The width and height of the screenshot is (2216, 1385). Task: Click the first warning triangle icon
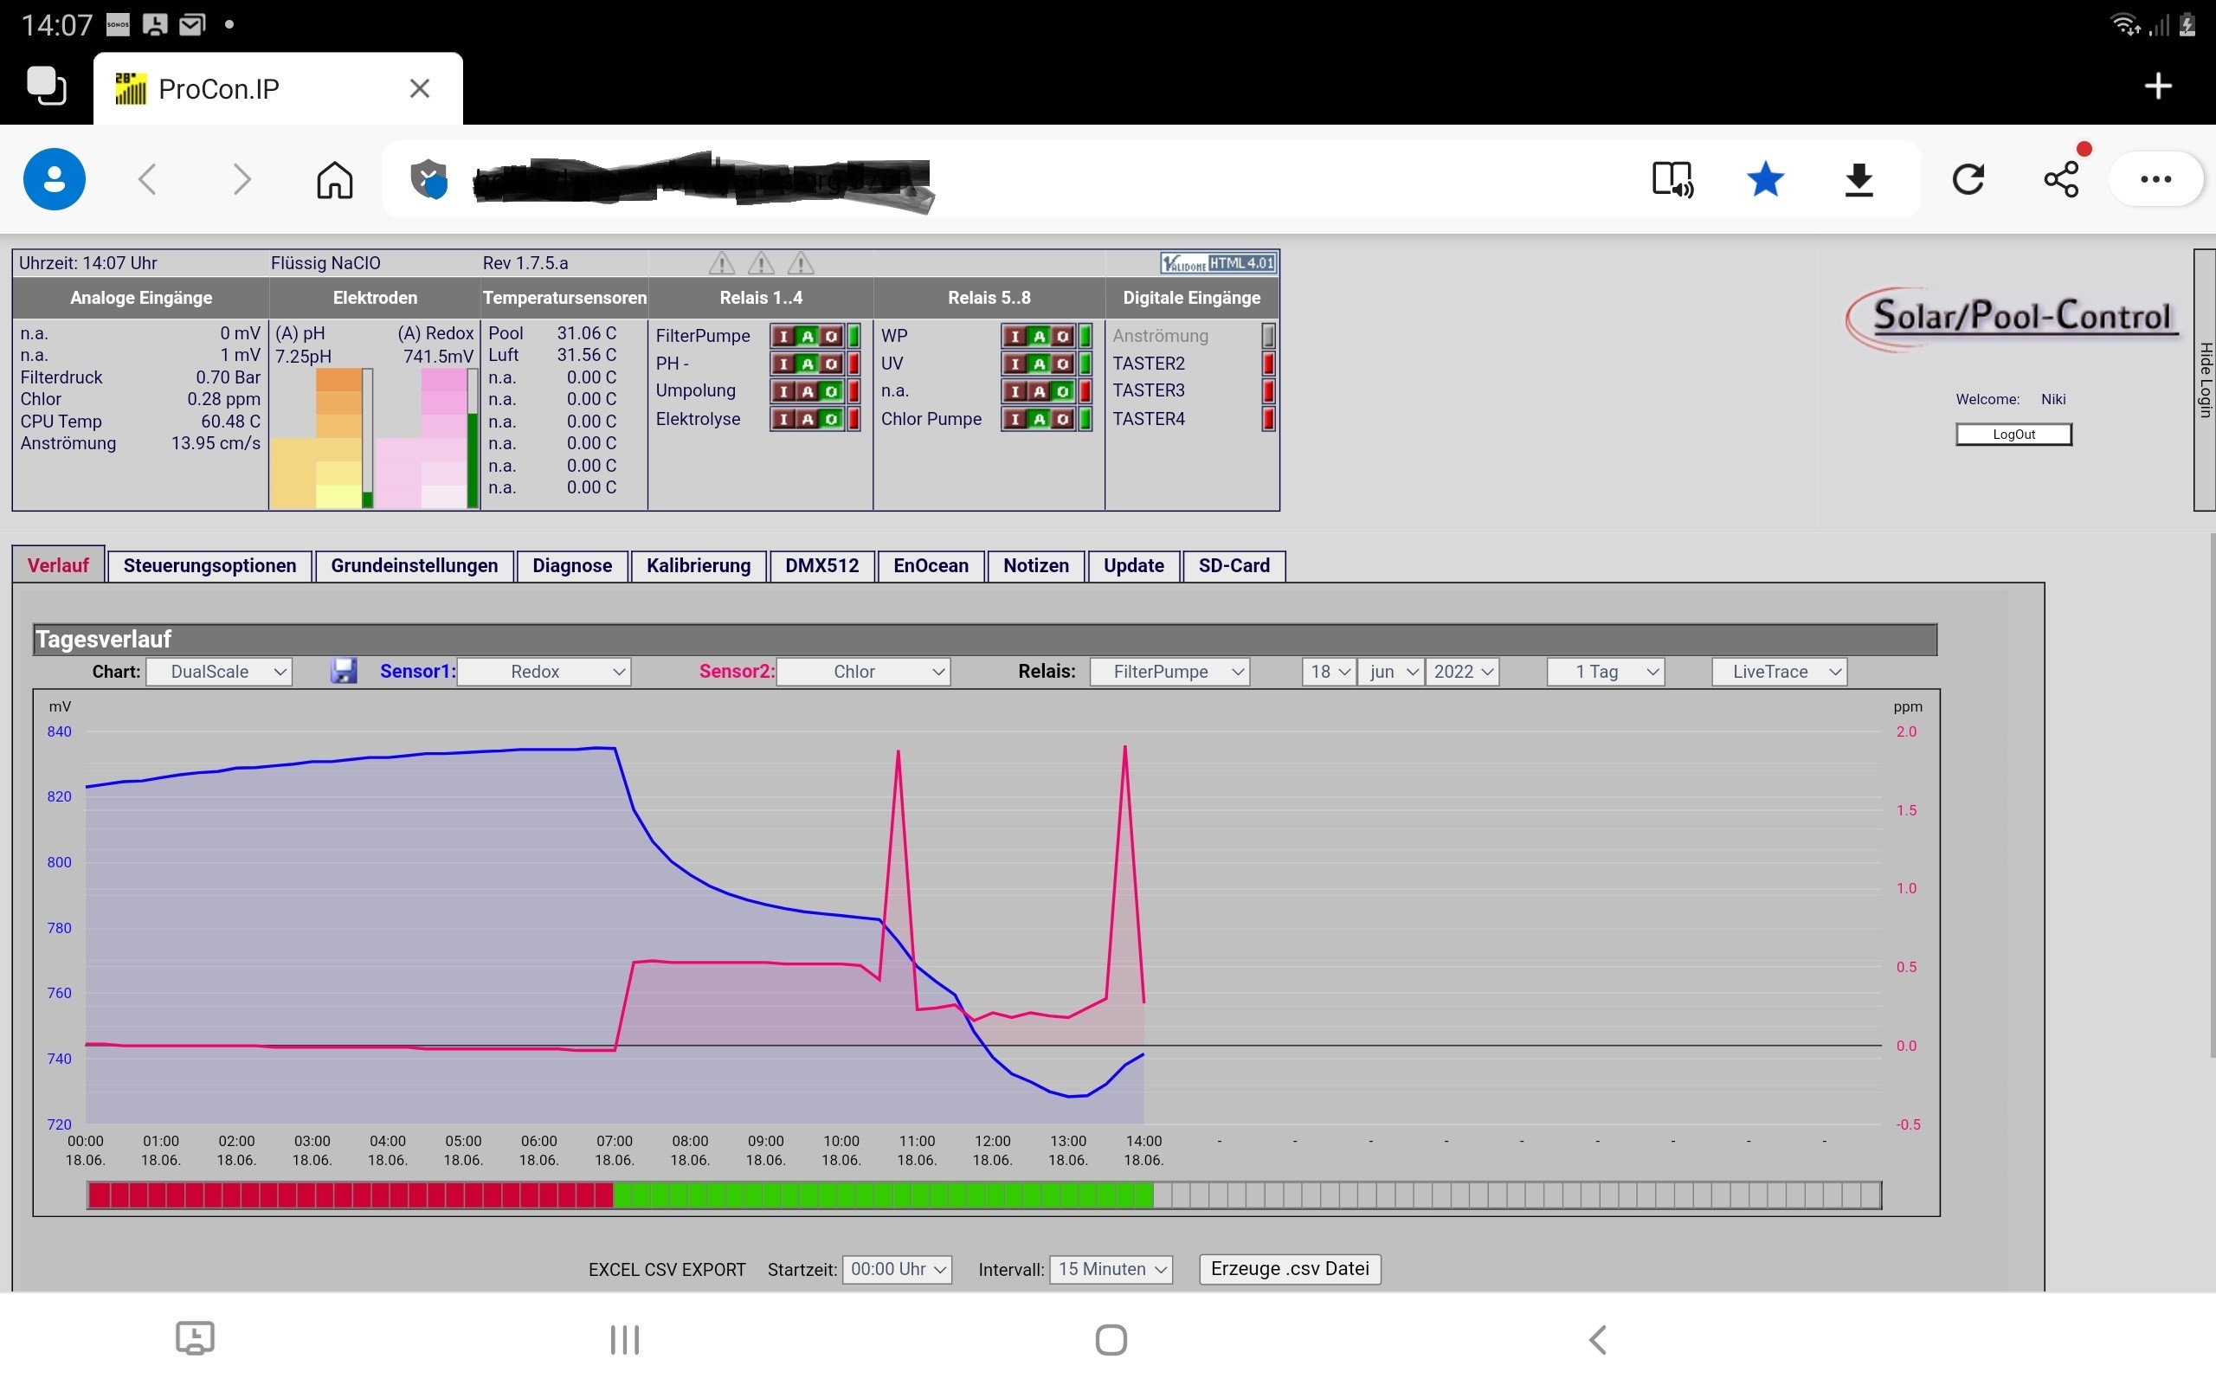(722, 264)
